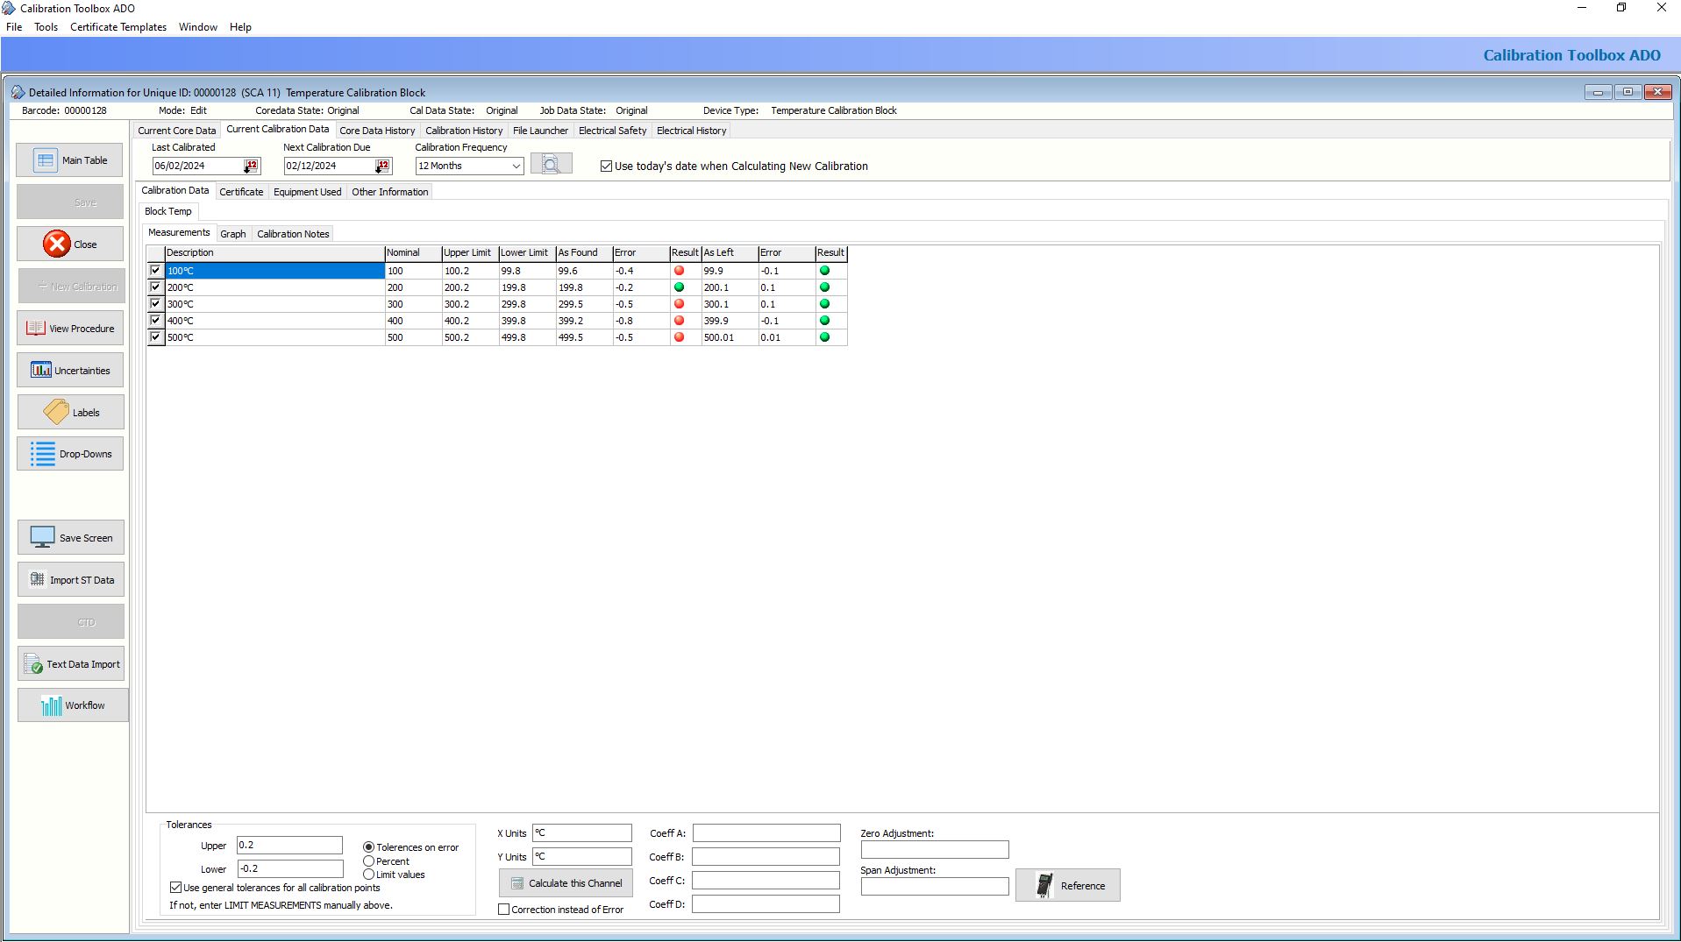Image resolution: width=1681 pixels, height=942 pixels.
Task: Open Calibration Notes tab
Action: 293,234
